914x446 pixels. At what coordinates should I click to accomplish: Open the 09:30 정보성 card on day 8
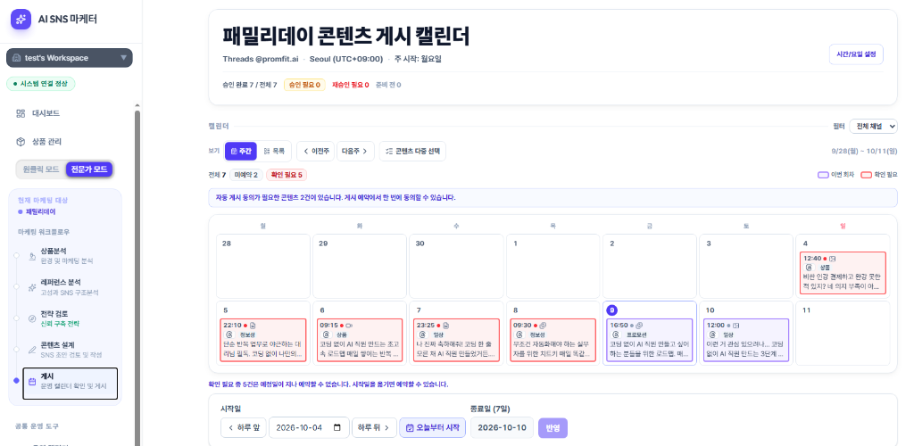coord(553,340)
